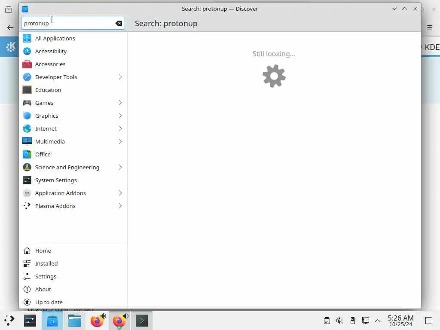Open the removable devices tray icon
Viewport: 440px width, 330px height.
[353, 321]
